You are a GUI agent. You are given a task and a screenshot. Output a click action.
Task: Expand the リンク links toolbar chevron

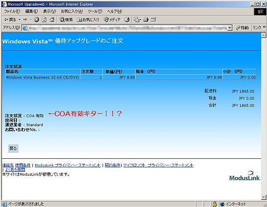point(264,27)
